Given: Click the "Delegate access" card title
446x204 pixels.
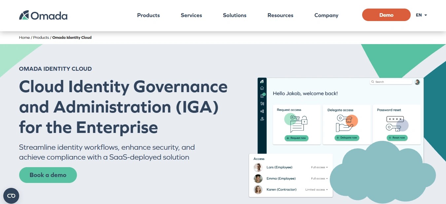Looking at the screenshot, I should [x=340, y=110].
